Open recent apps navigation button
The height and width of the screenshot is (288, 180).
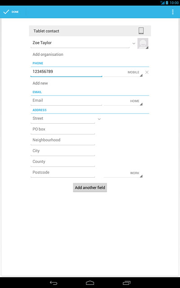(126, 283)
